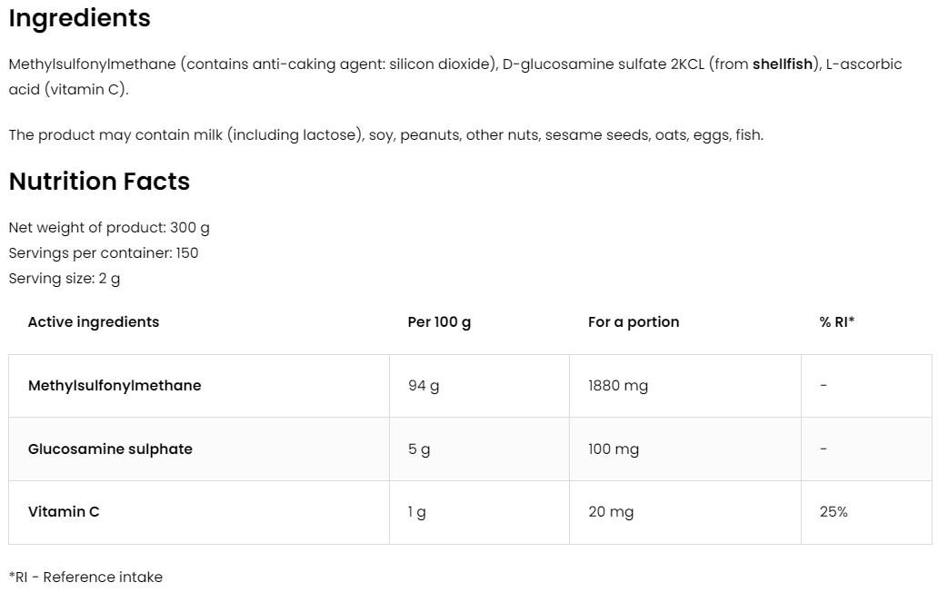Click the Ingredients heading
The image size is (938, 592).
[80, 18]
